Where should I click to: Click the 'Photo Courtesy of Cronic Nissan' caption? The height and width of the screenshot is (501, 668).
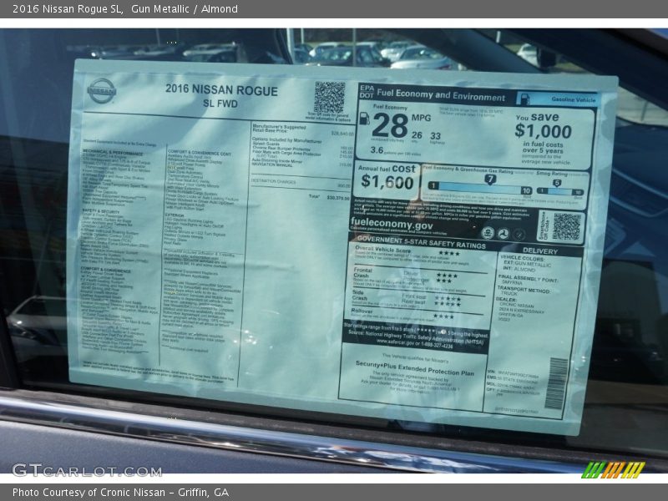tap(120, 493)
